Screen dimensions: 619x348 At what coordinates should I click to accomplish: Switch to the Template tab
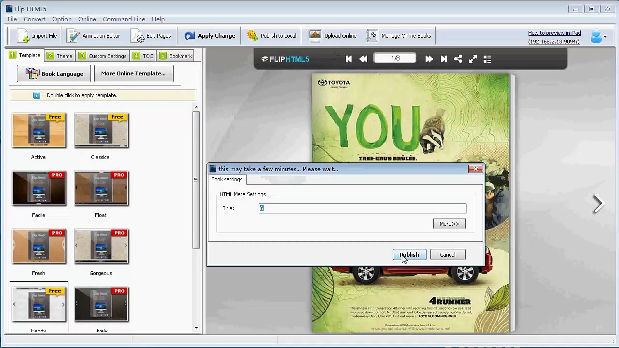click(x=25, y=55)
